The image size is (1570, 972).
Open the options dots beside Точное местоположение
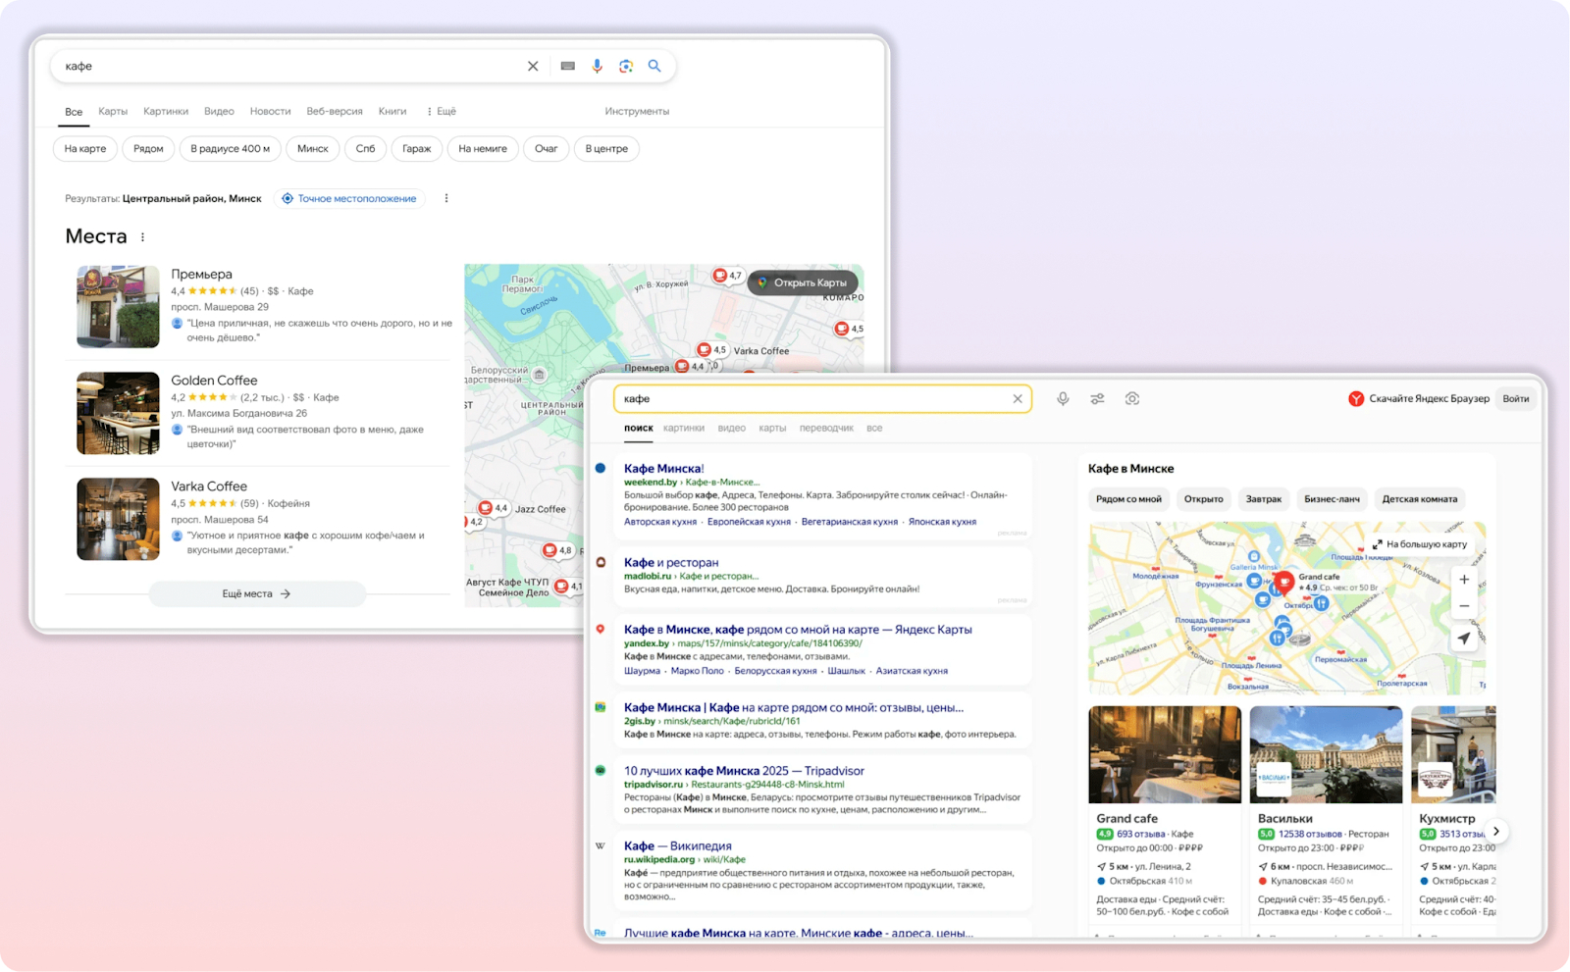click(x=446, y=198)
